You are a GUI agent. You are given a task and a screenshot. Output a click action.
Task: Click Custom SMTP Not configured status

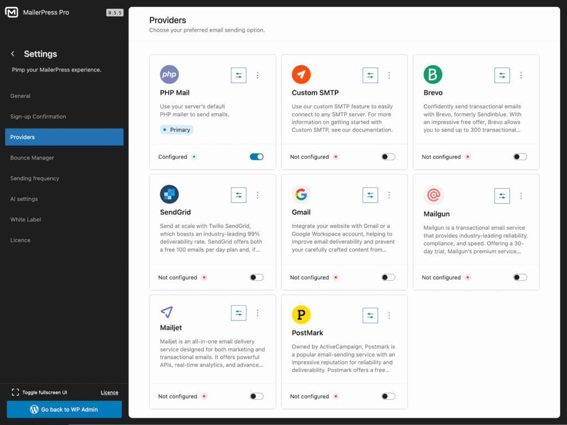309,157
